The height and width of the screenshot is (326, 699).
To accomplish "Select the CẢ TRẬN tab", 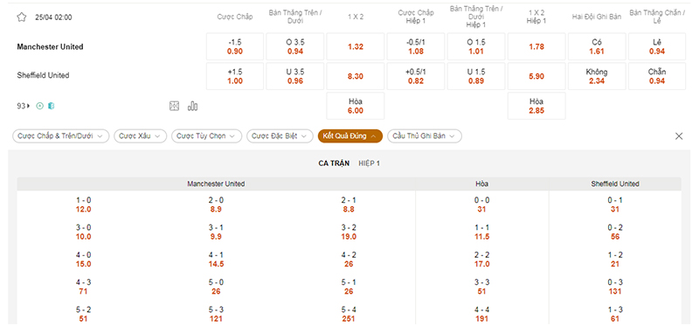I will (x=334, y=163).
